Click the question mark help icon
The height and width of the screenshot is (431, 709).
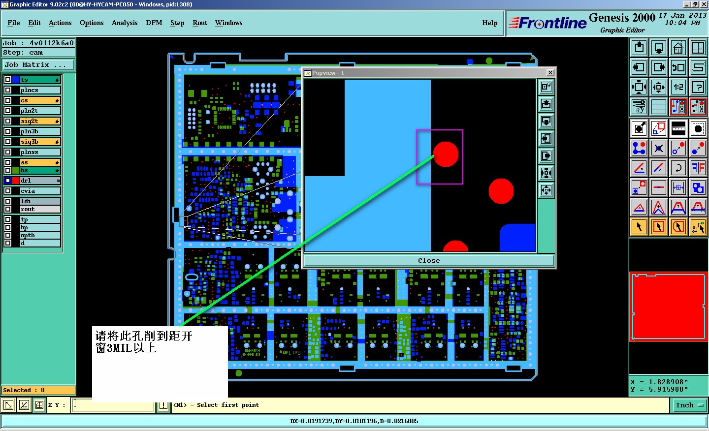pos(698,87)
